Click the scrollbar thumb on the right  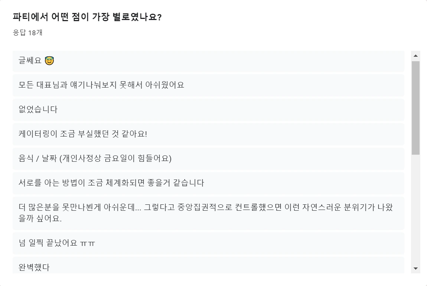pyautogui.click(x=416, y=108)
